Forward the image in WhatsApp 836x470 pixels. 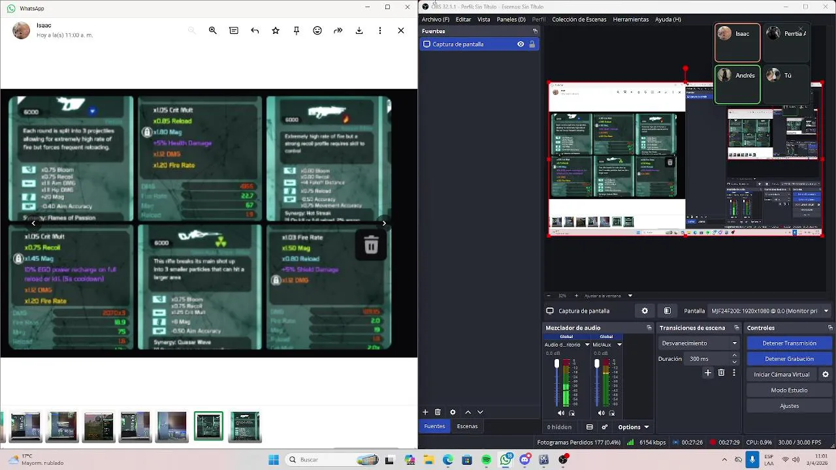338,31
